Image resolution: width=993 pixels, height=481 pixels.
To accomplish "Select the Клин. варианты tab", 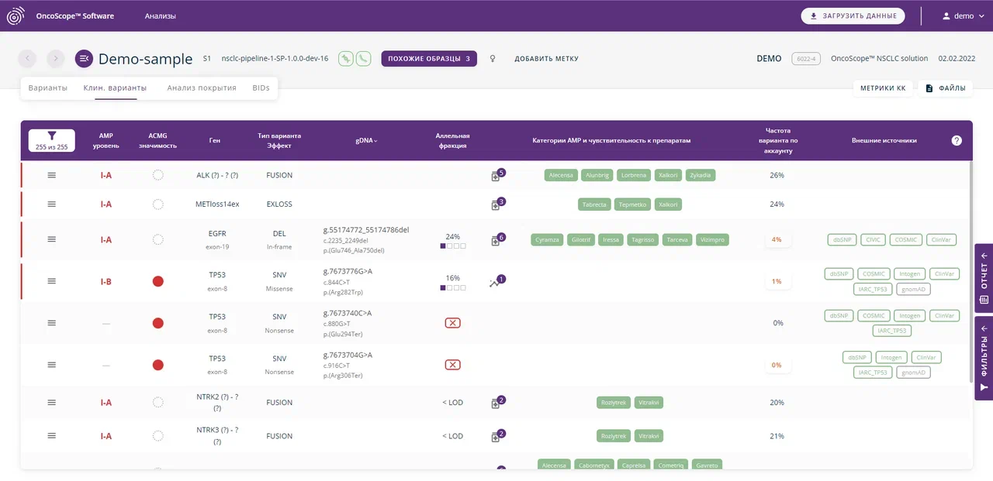I will click(x=115, y=88).
